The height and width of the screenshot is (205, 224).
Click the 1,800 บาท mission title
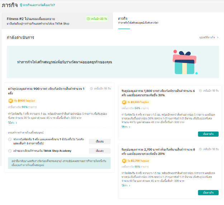[x=158, y=93]
